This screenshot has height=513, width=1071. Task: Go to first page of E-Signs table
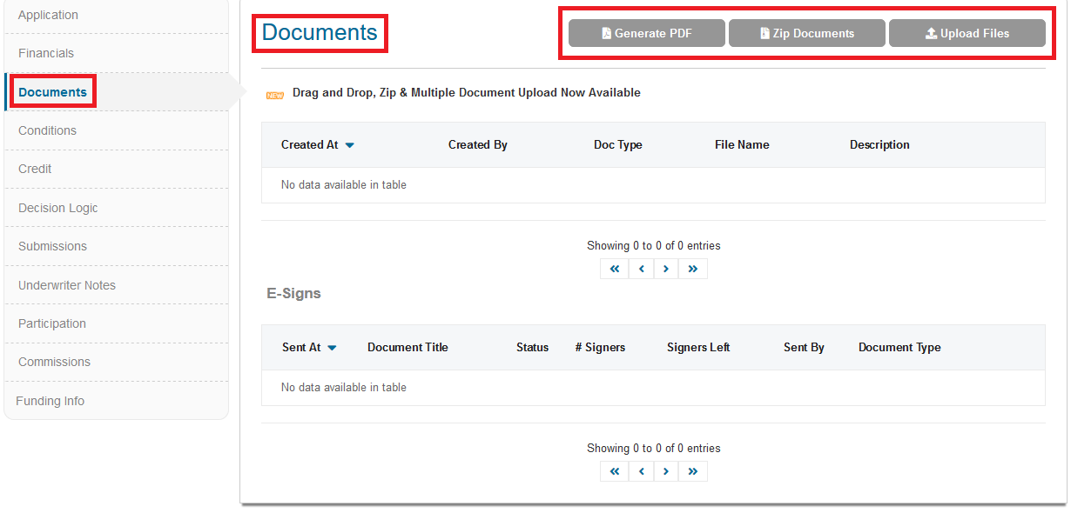(x=614, y=471)
